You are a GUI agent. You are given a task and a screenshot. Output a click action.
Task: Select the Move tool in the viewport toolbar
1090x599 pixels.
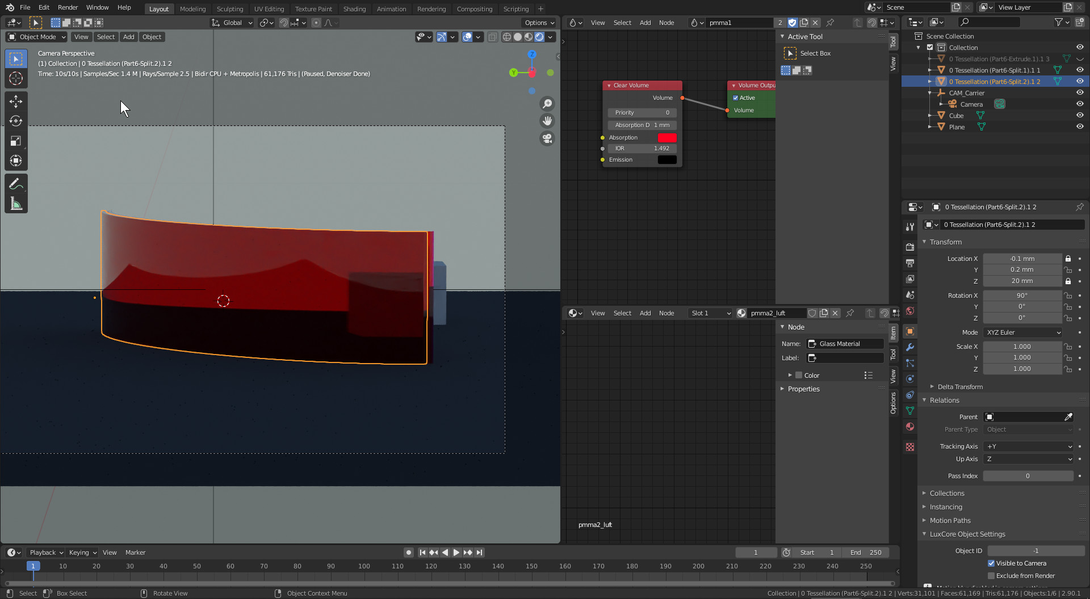(16, 102)
